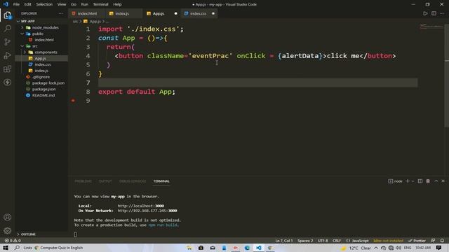Image resolution: width=449 pixels, height=252 pixels.
Task: Maximize the terminal panel size
Action: (436, 181)
